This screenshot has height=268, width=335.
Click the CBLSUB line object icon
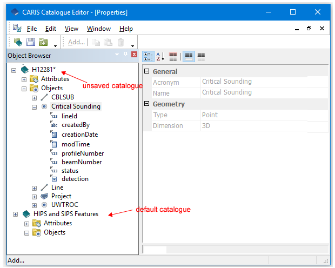(x=44, y=97)
